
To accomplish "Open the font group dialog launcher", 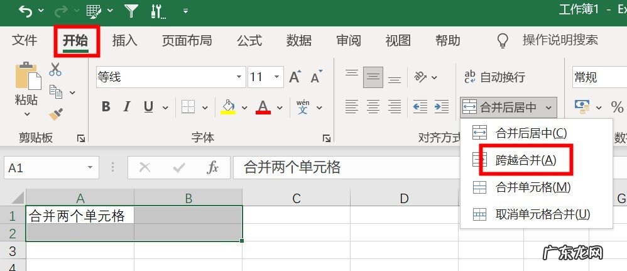I will point(327,138).
